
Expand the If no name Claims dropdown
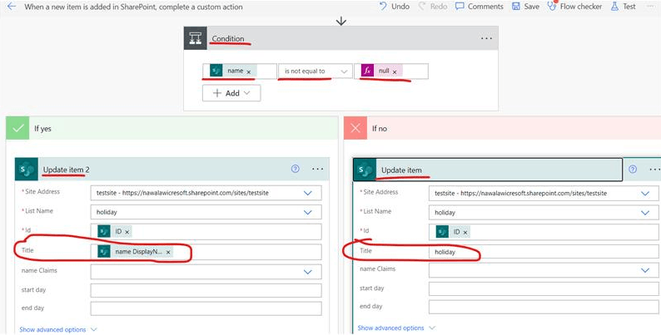coord(645,270)
